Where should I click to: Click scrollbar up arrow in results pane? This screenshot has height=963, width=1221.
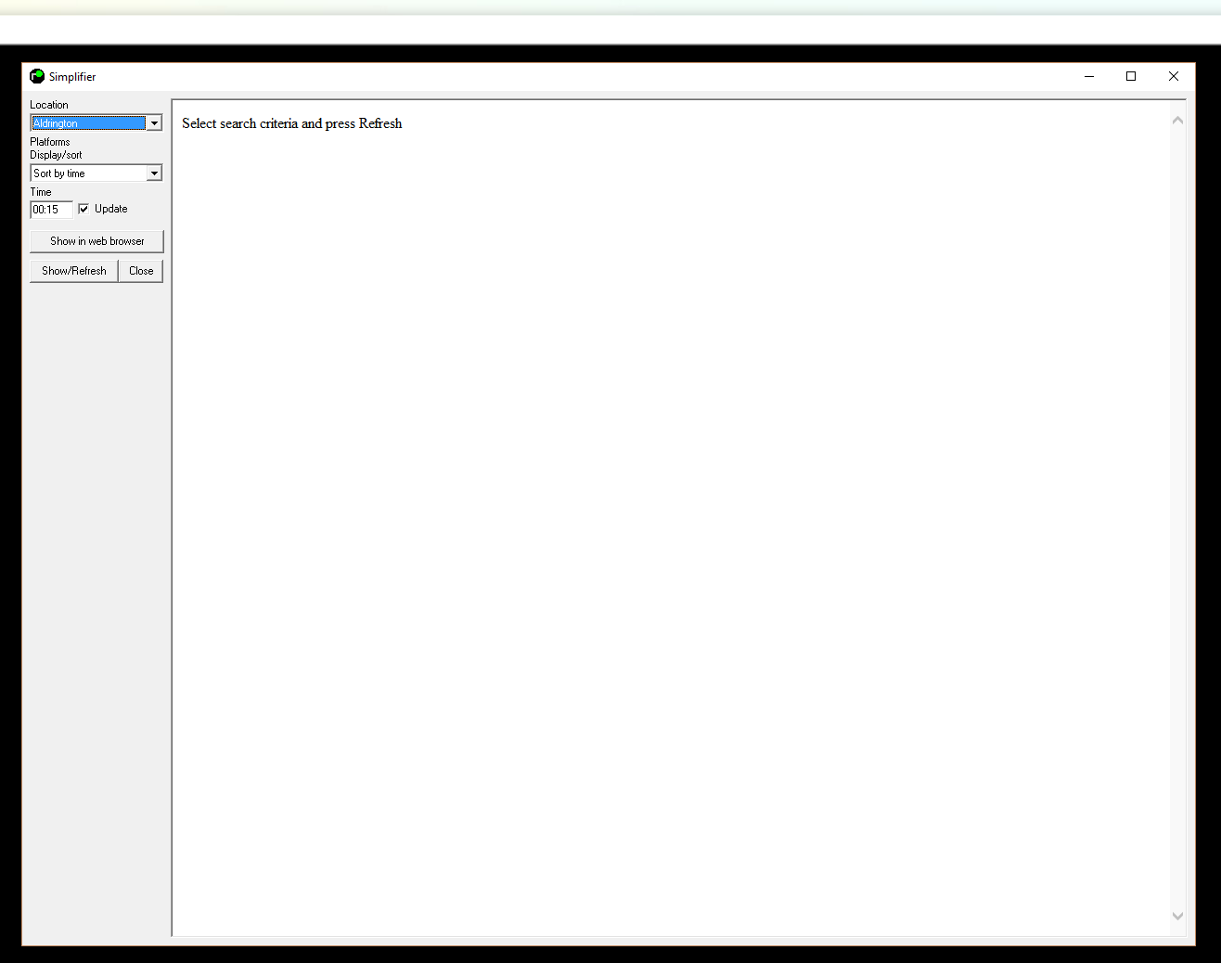tap(1177, 121)
